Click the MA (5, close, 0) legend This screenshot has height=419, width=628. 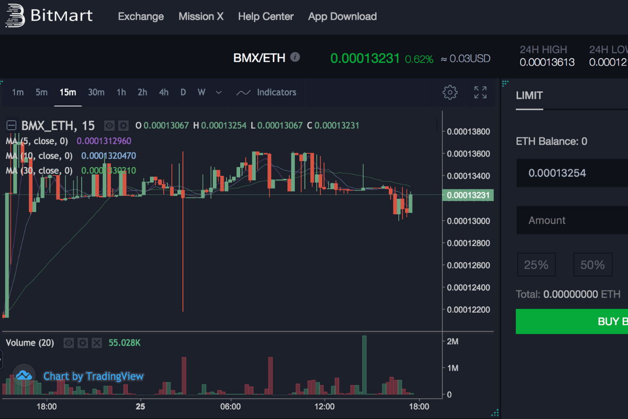(x=37, y=141)
